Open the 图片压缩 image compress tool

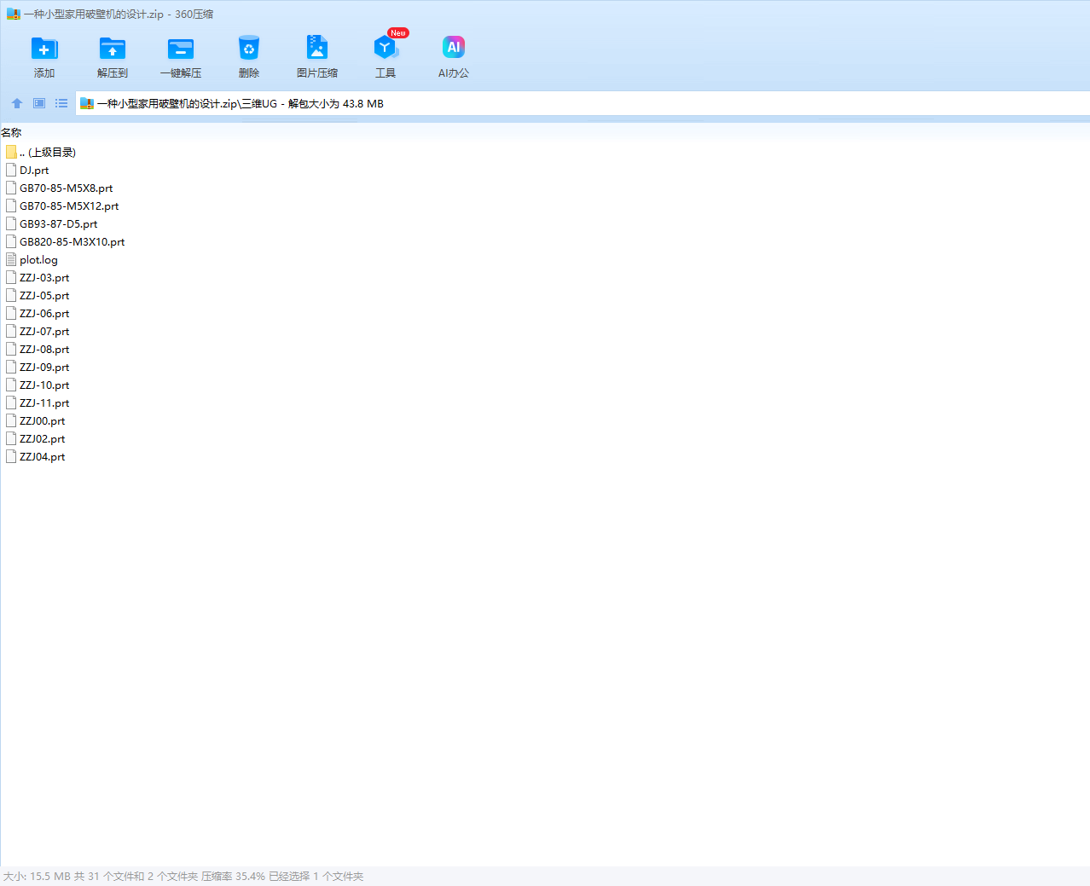pos(317,49)
